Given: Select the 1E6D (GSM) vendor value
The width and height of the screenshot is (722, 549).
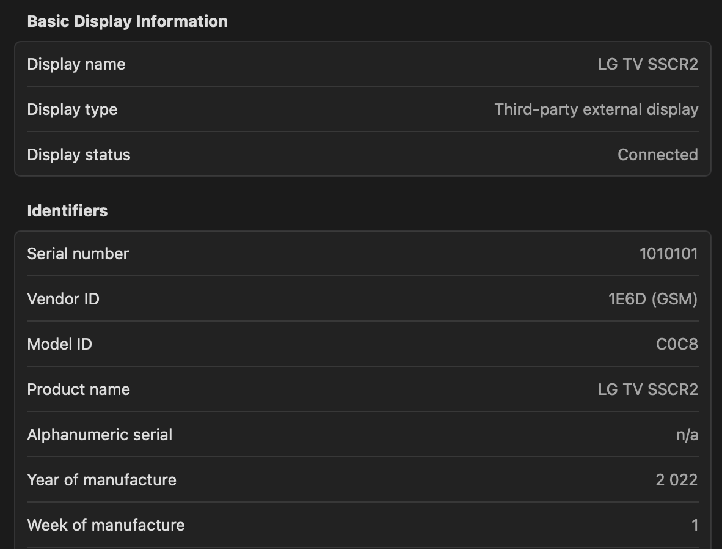Looking at the screenshot, I should (x=652, y=299).
